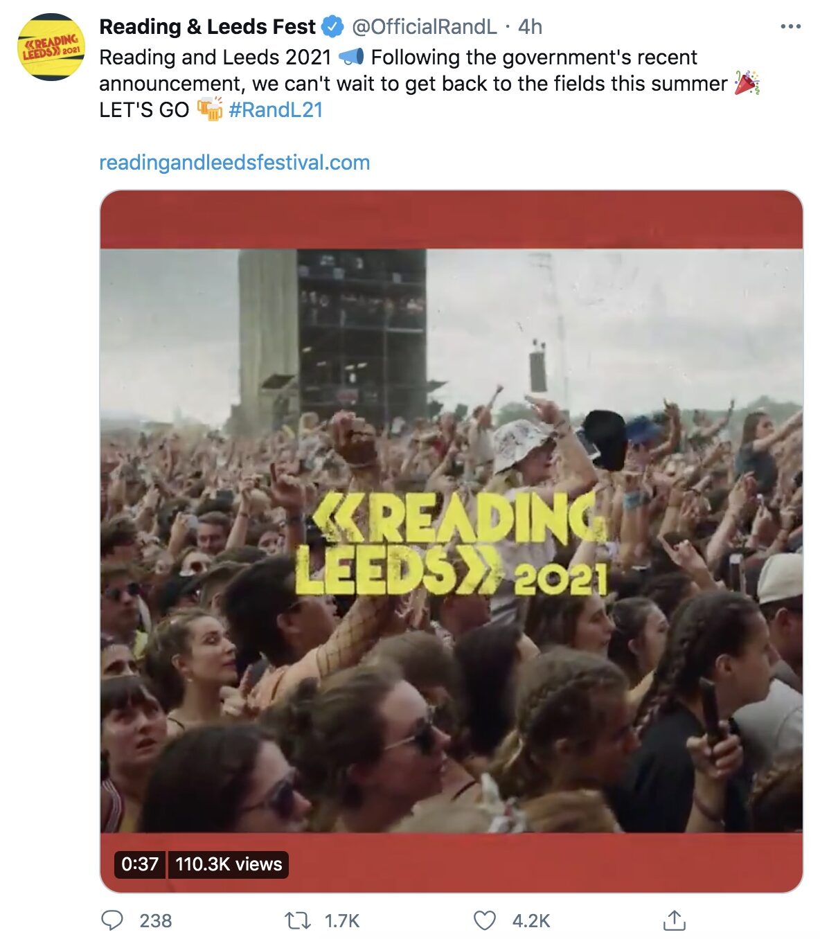The width and height of the screenshot is (820, 939).
Task: Click the 0:37 video duration badge
Action: (140, 864)
